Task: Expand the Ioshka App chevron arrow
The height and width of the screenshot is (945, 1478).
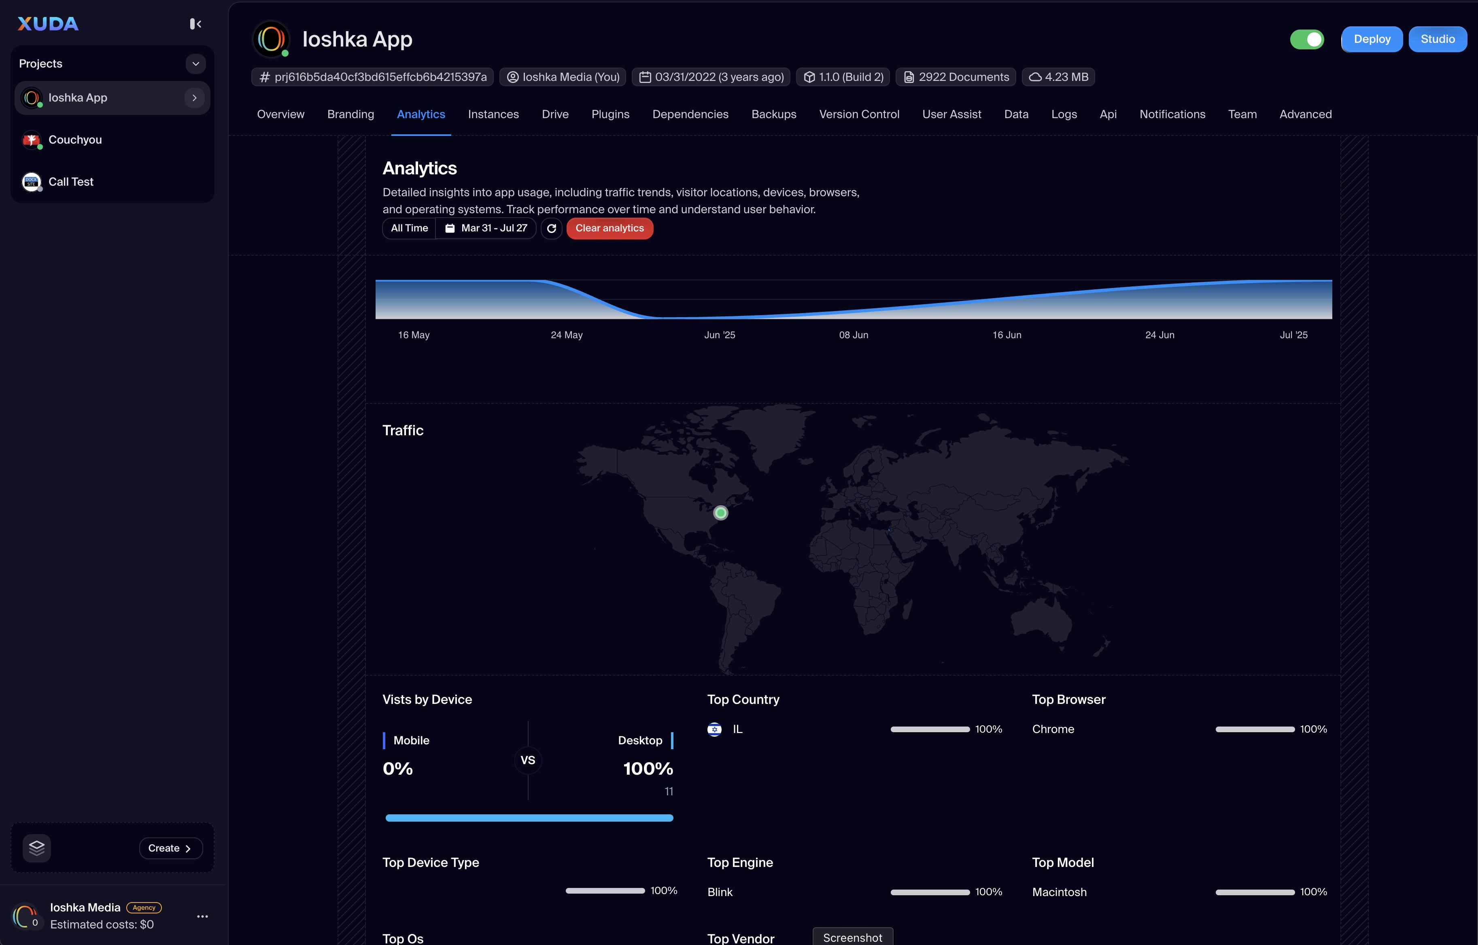Action: pyautogui.click(x=195, y=98)
